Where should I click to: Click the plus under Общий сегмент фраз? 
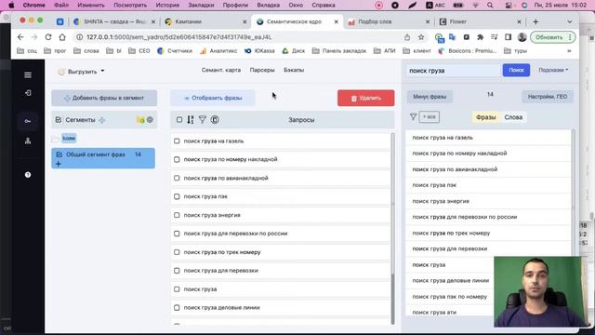[59, 164]
